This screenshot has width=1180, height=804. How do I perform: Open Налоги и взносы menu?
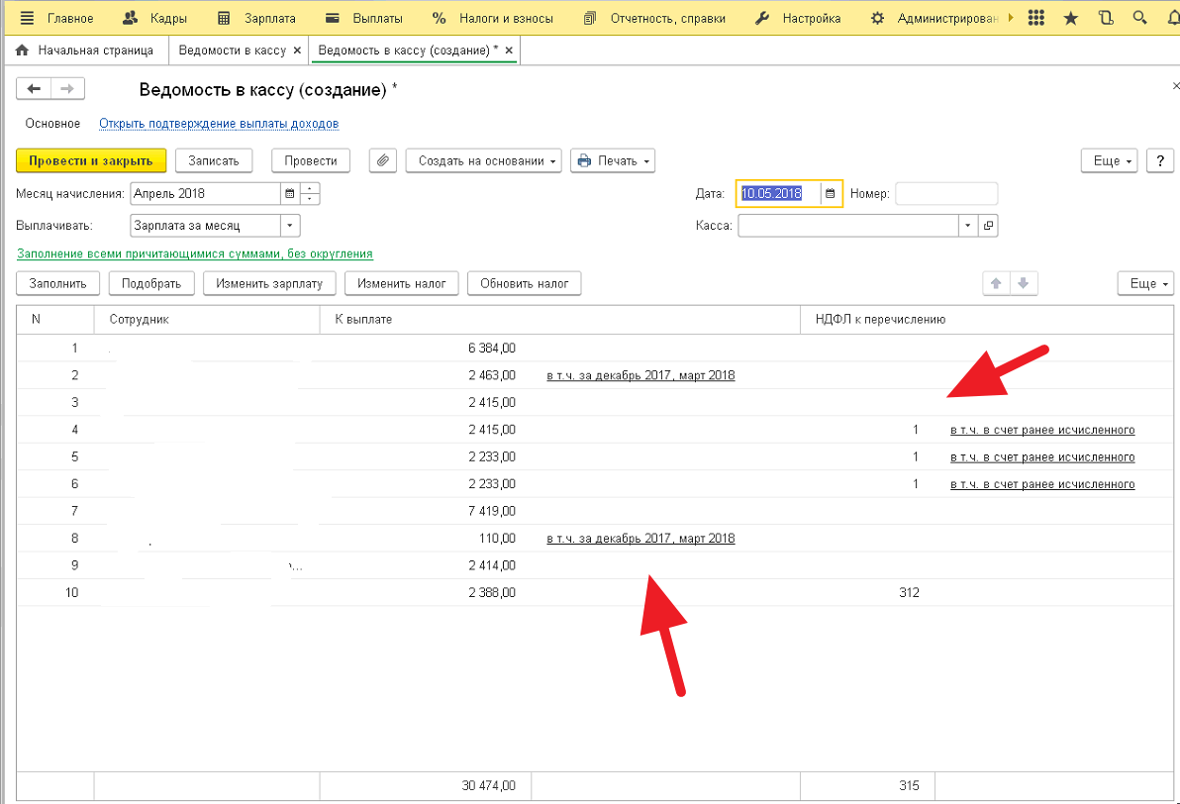[x=493, y=18]
